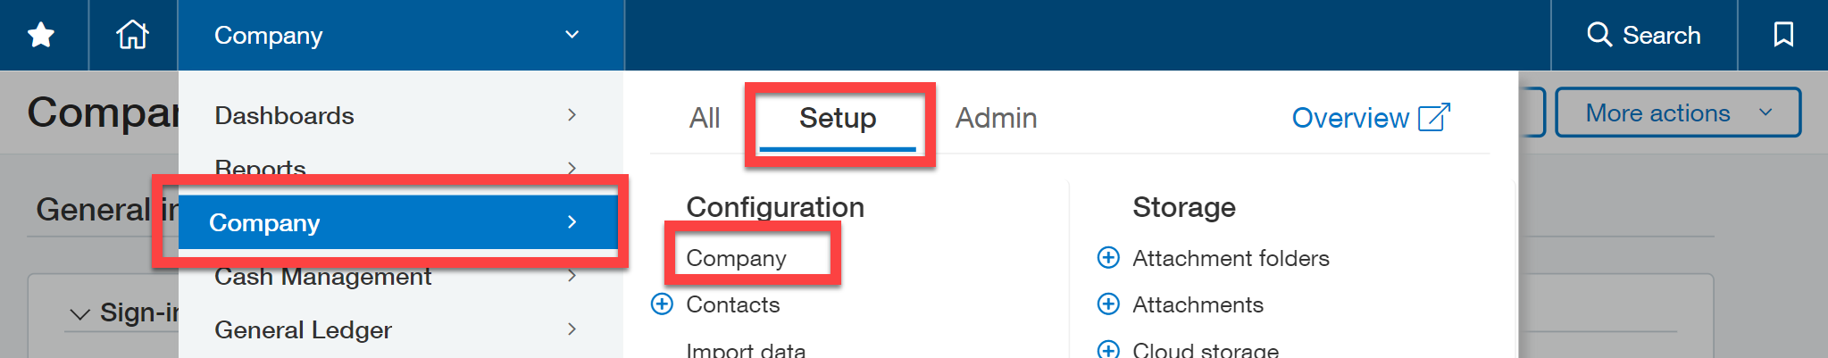The image size is (1828, 358).
Task: Expand the General Ledger submenu arrow
Action: [572, 329]
